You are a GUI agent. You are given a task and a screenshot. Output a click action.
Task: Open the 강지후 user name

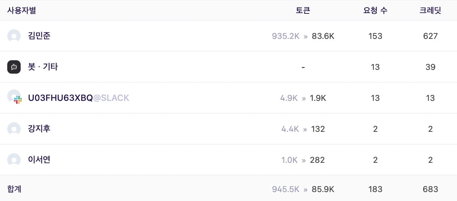click(x=39, y=129)
